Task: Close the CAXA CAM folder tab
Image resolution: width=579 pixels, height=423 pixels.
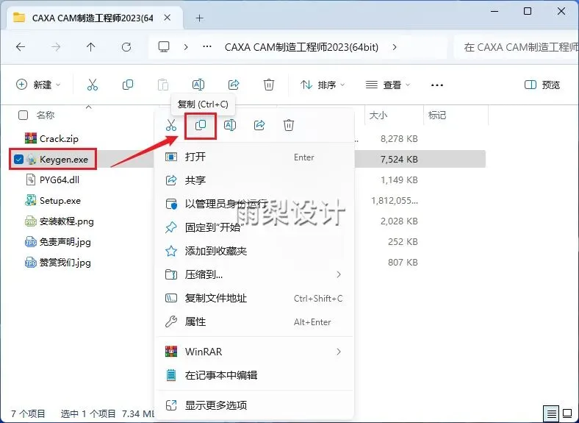Action: coord(168,18)
